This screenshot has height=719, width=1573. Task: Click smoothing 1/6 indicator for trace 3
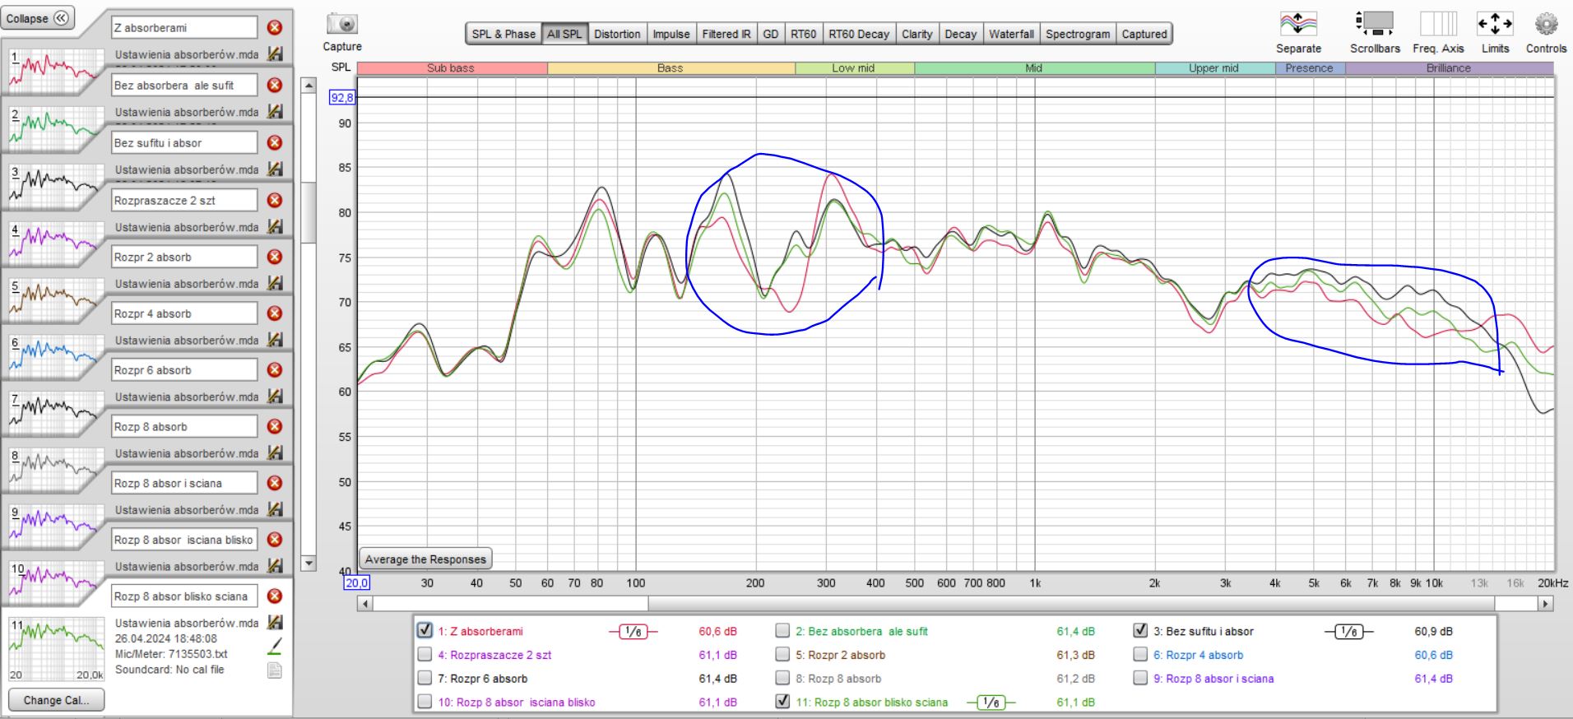click(x=1348, y=631)
